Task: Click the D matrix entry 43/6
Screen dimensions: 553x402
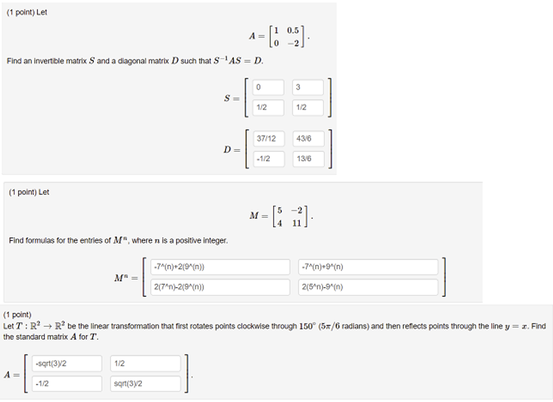Action: pyautogui.click(x=306, y=138)
